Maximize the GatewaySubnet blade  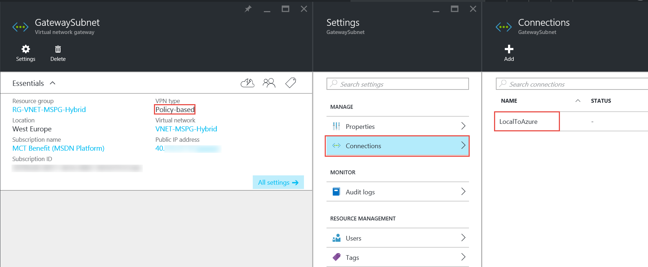click(285, 9)
